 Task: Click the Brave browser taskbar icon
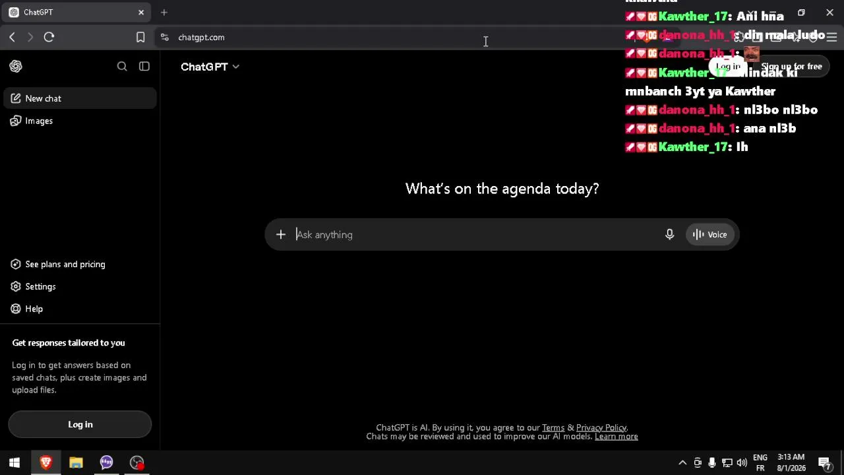pos(45,462)
